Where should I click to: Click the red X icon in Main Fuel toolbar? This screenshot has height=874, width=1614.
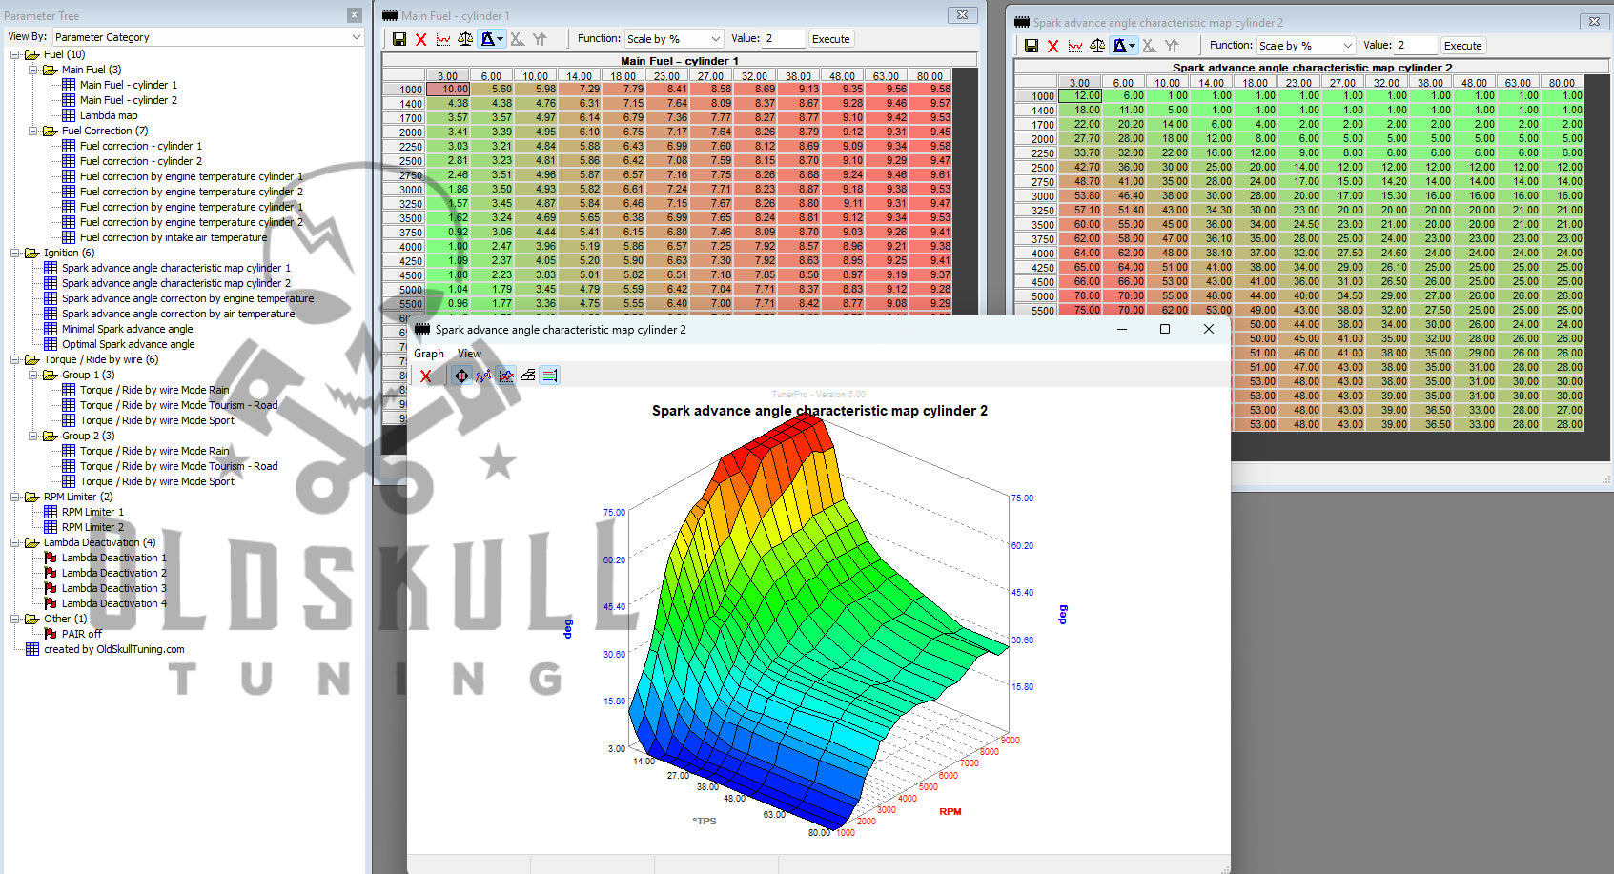421,39
